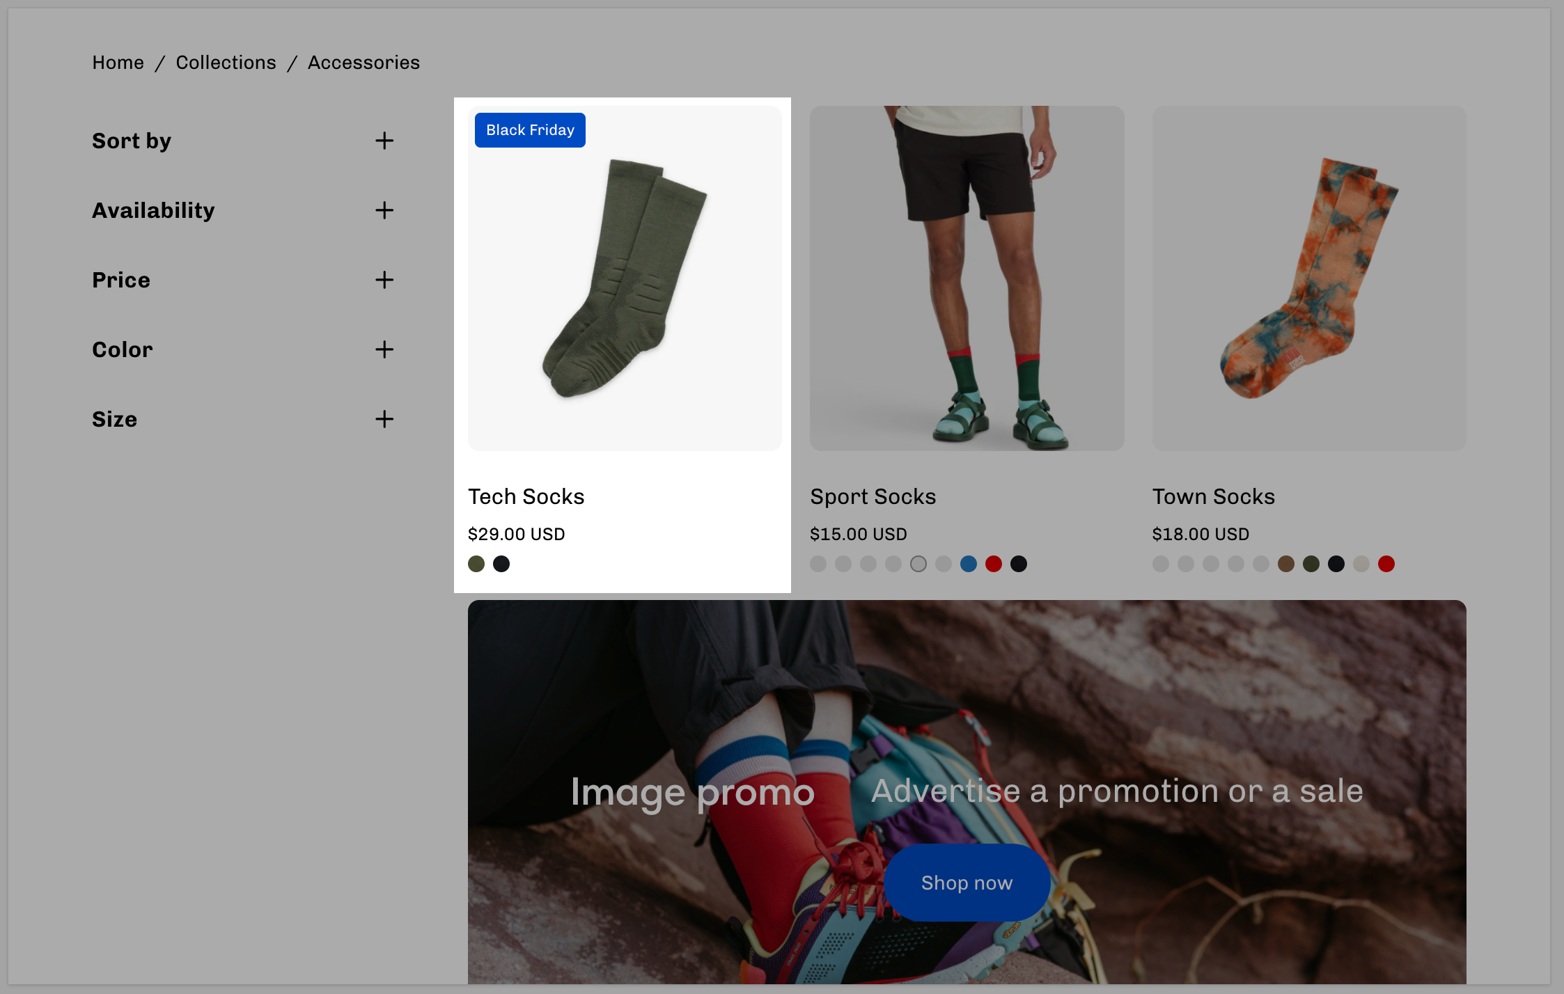This screenshot has height=994, width=1564.
Task: Open Collections breadcrumb link
Action: (x=226, y=63)
